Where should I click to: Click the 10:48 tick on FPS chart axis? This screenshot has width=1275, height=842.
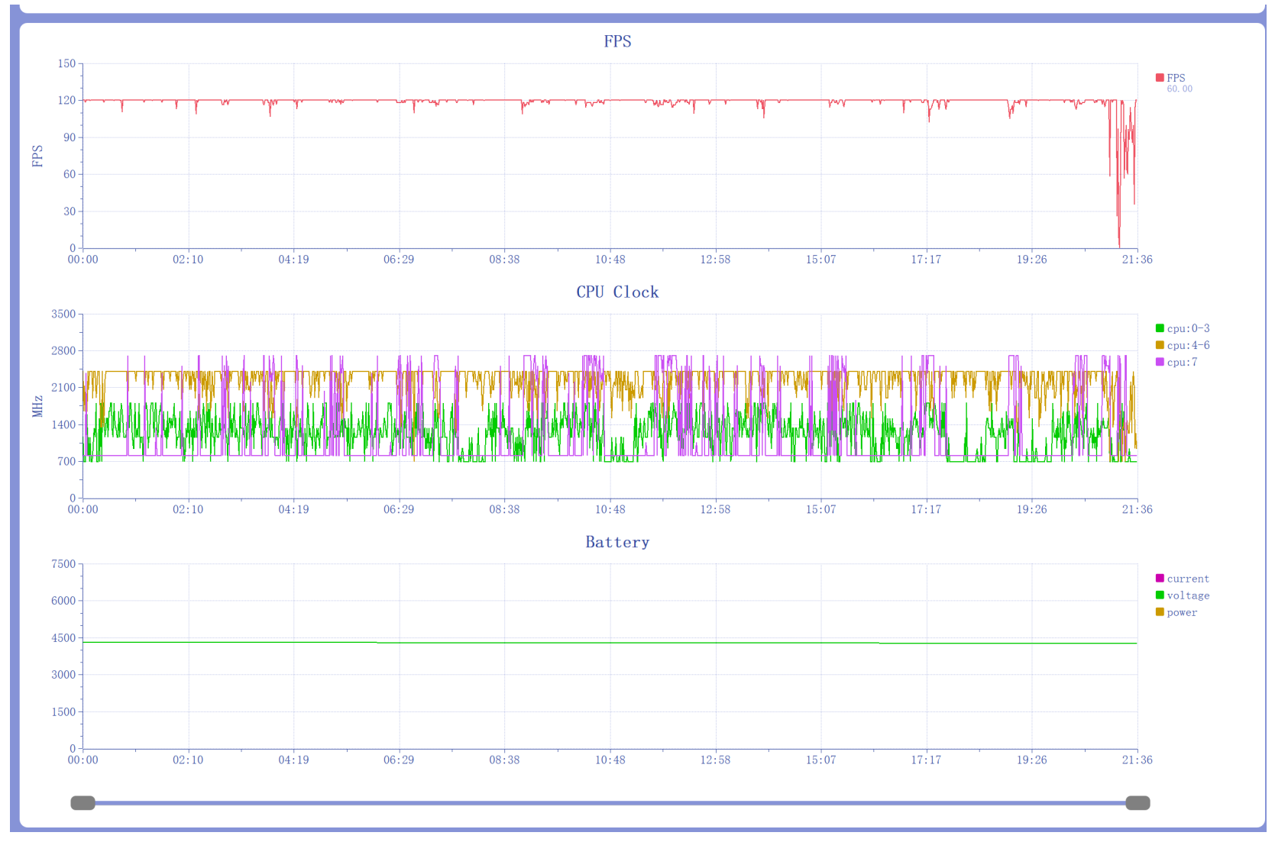(x=610, y=260)
